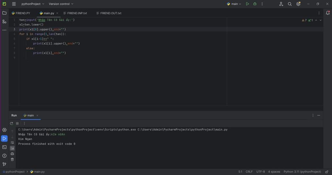Toggle scroll to end in Run console
This screenshot has width=332, height=175.
(x=12, y=148)
